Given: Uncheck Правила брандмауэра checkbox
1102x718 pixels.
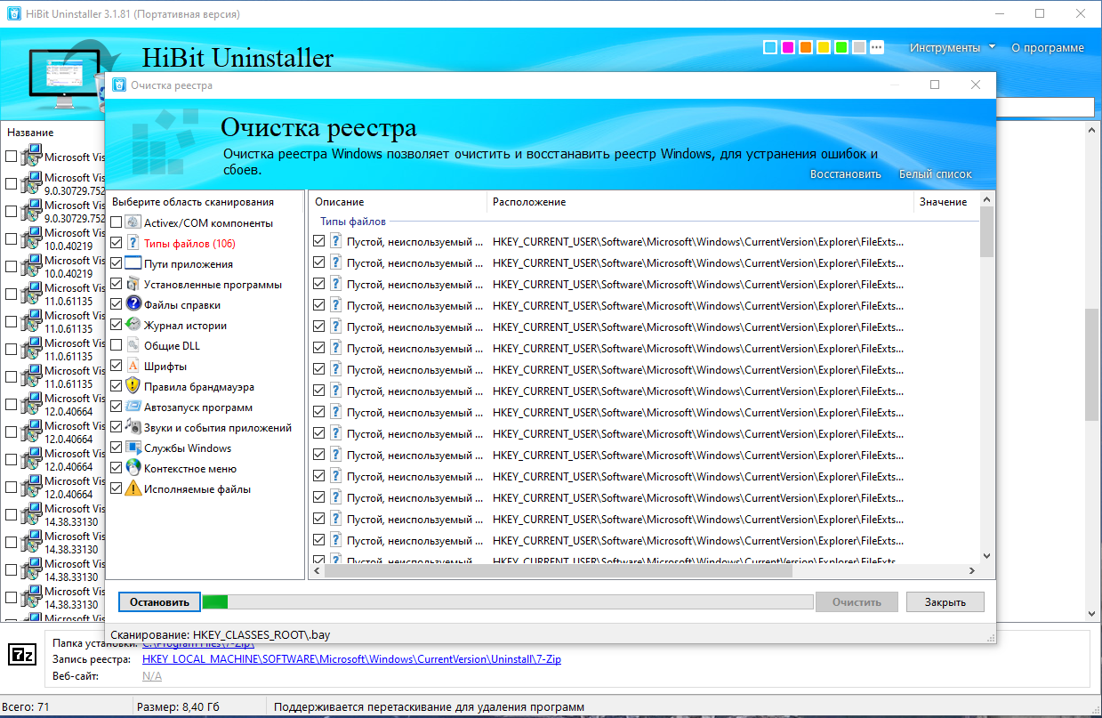Looking at the screenshot, I should [117, 386].
